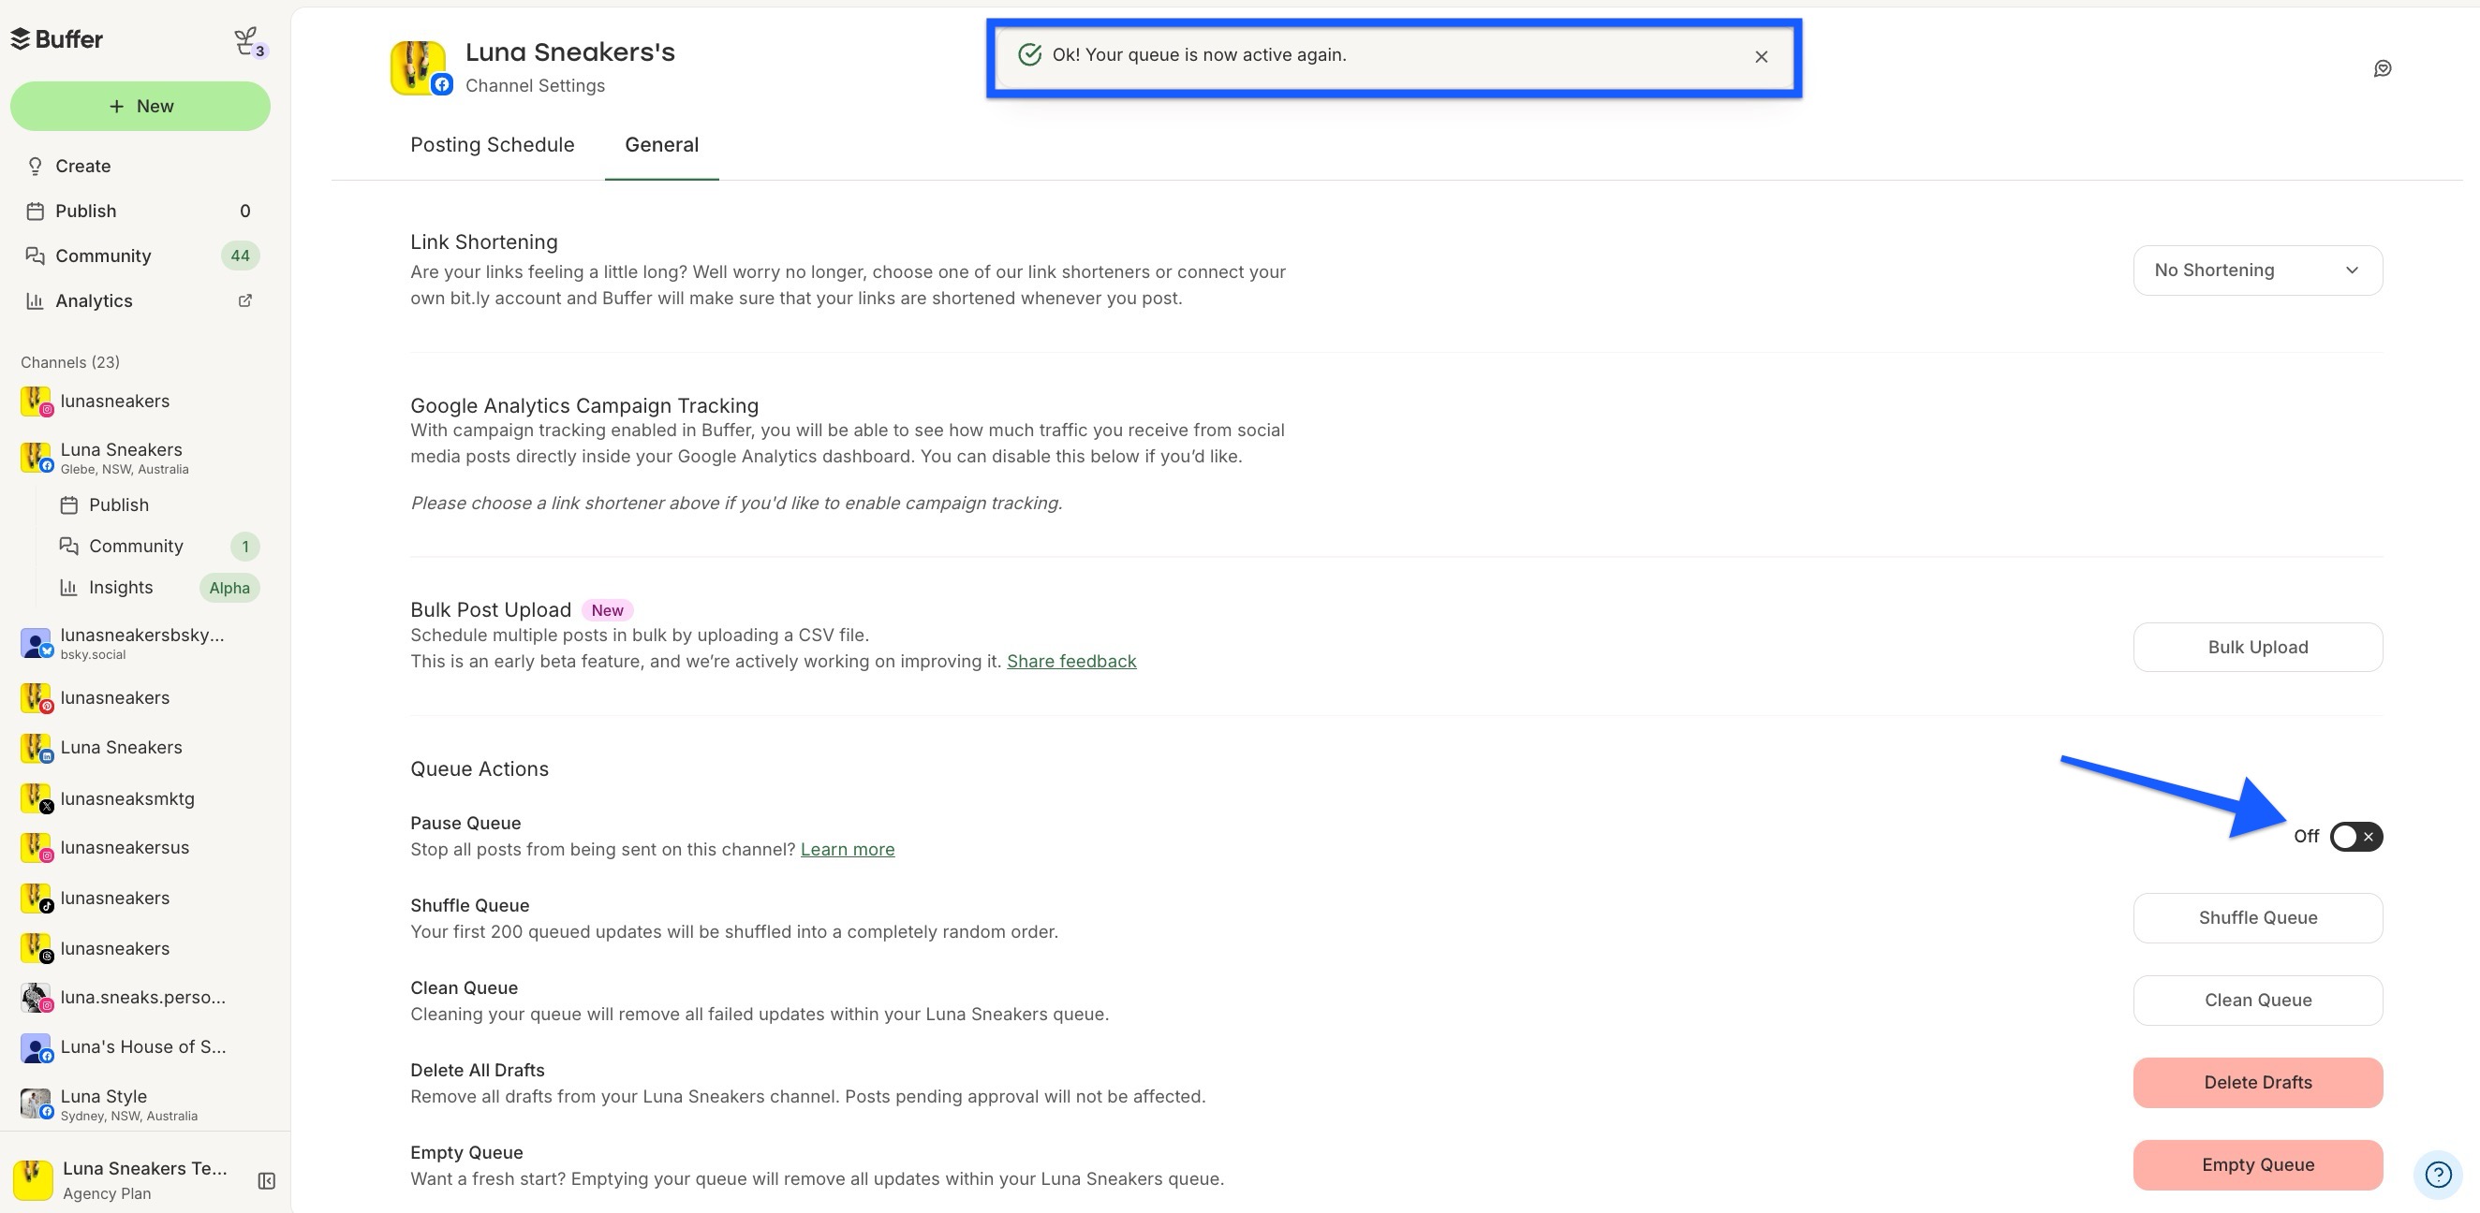Click the Empty Queue button
Screen dimensions: 2480x1213
(2258, 1165)
